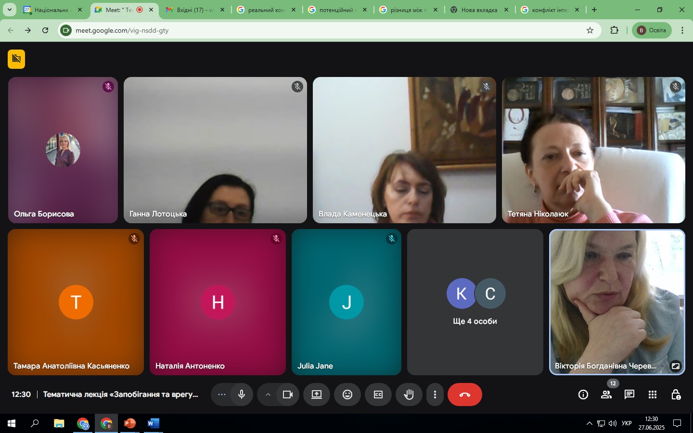Open PowerPoint from the taskbar

click(x=129, y=423)
